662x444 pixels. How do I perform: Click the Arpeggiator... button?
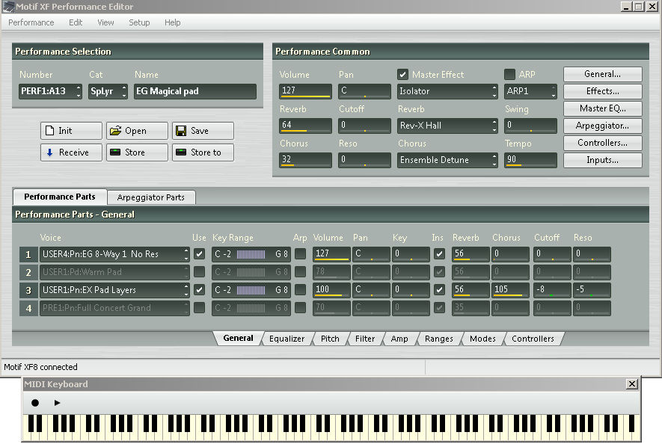coord(602,126)
